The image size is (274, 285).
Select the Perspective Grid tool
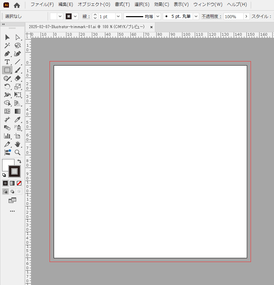click(x=18, y=103)
